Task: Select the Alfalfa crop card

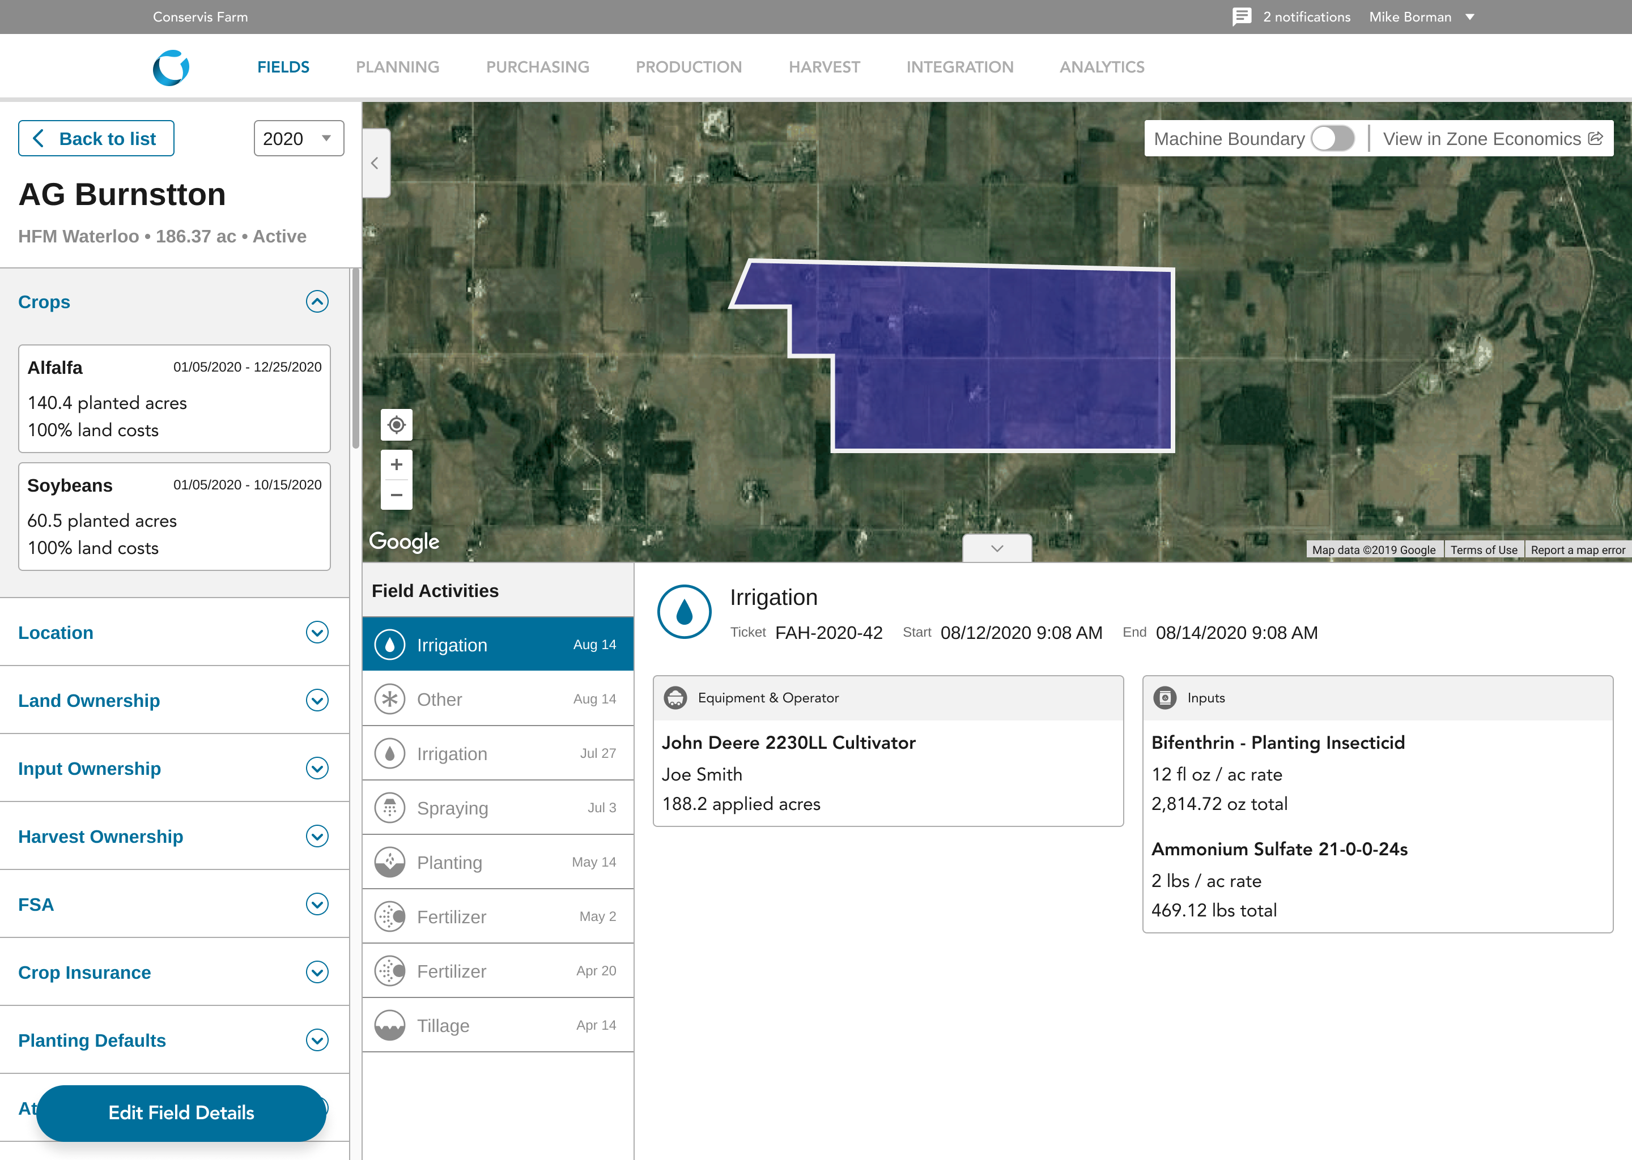Action: click(x=175, y=398)
